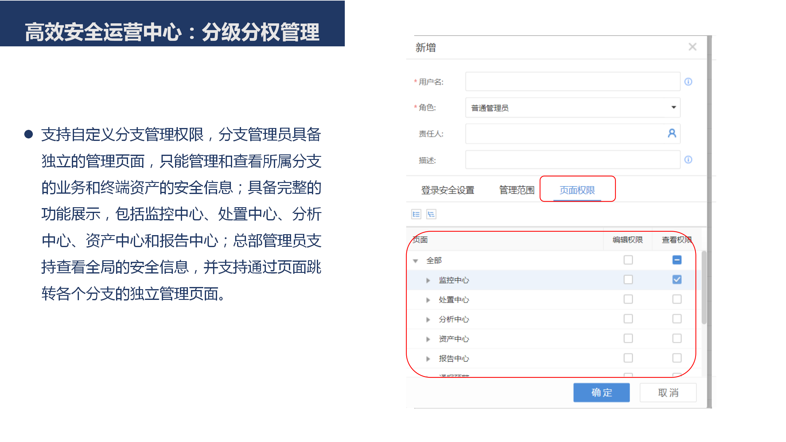Check the 编辑权限 box for 处置中心
This screenshot has width=786, height=442.
(x=628, y=299)
